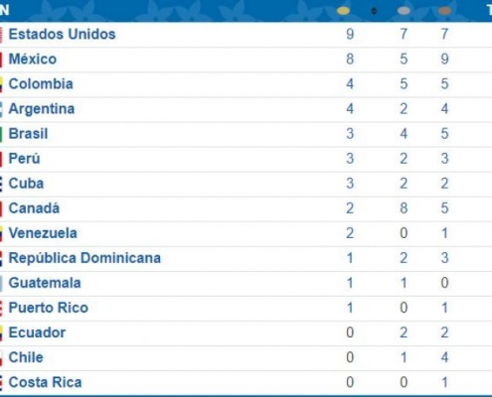Viewport: 492px width, 397px height.
Task: Select the Guatemala country link
Action: tap(45, 283)
